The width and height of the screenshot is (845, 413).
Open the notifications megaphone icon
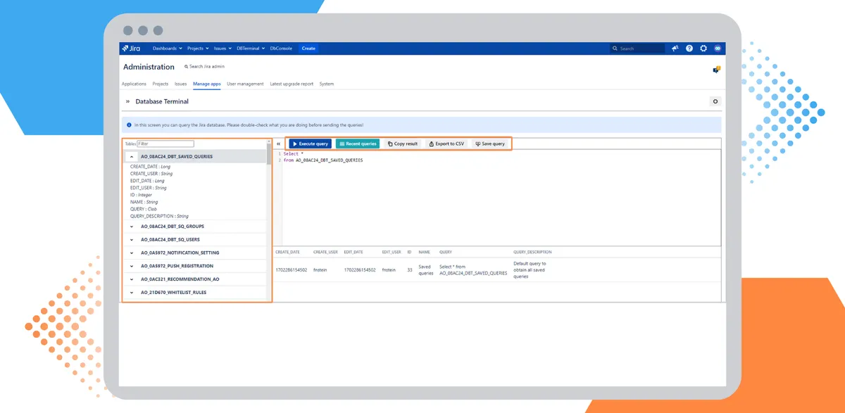pos(675,49)
